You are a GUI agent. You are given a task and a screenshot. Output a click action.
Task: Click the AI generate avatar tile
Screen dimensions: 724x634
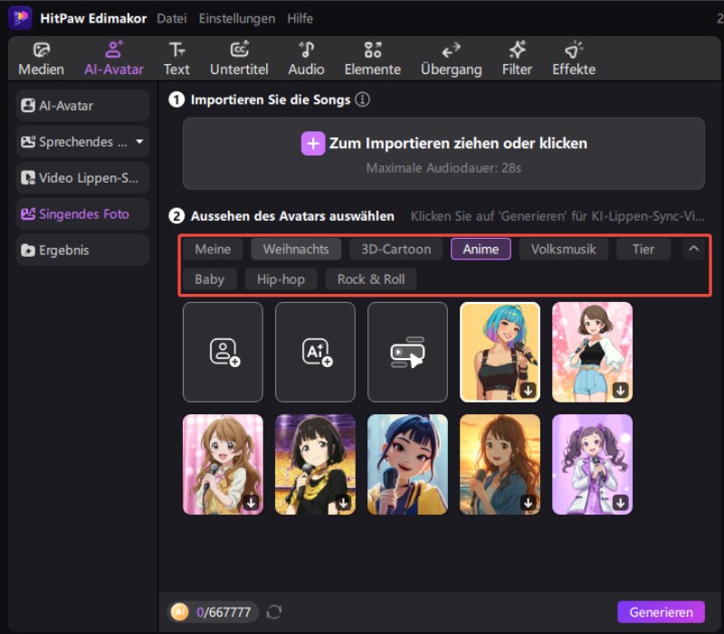(x=315, y=352)
